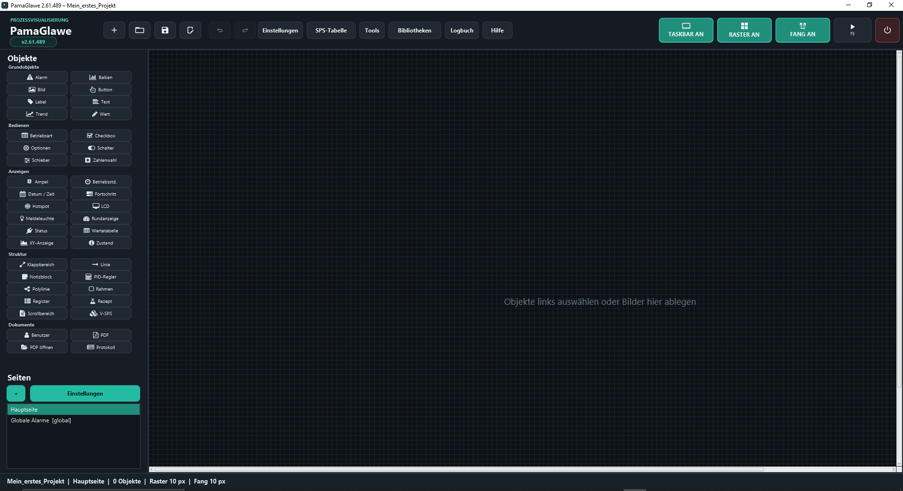This screenshot has height=491, width=903.
Task: Click the vertical canvas scrollbar
Action: coord(899,221)
